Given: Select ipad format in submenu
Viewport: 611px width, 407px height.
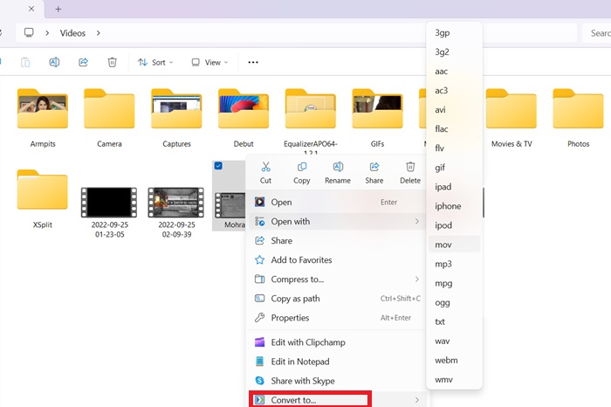Looking at the screenshot, I should click(455, 187).
